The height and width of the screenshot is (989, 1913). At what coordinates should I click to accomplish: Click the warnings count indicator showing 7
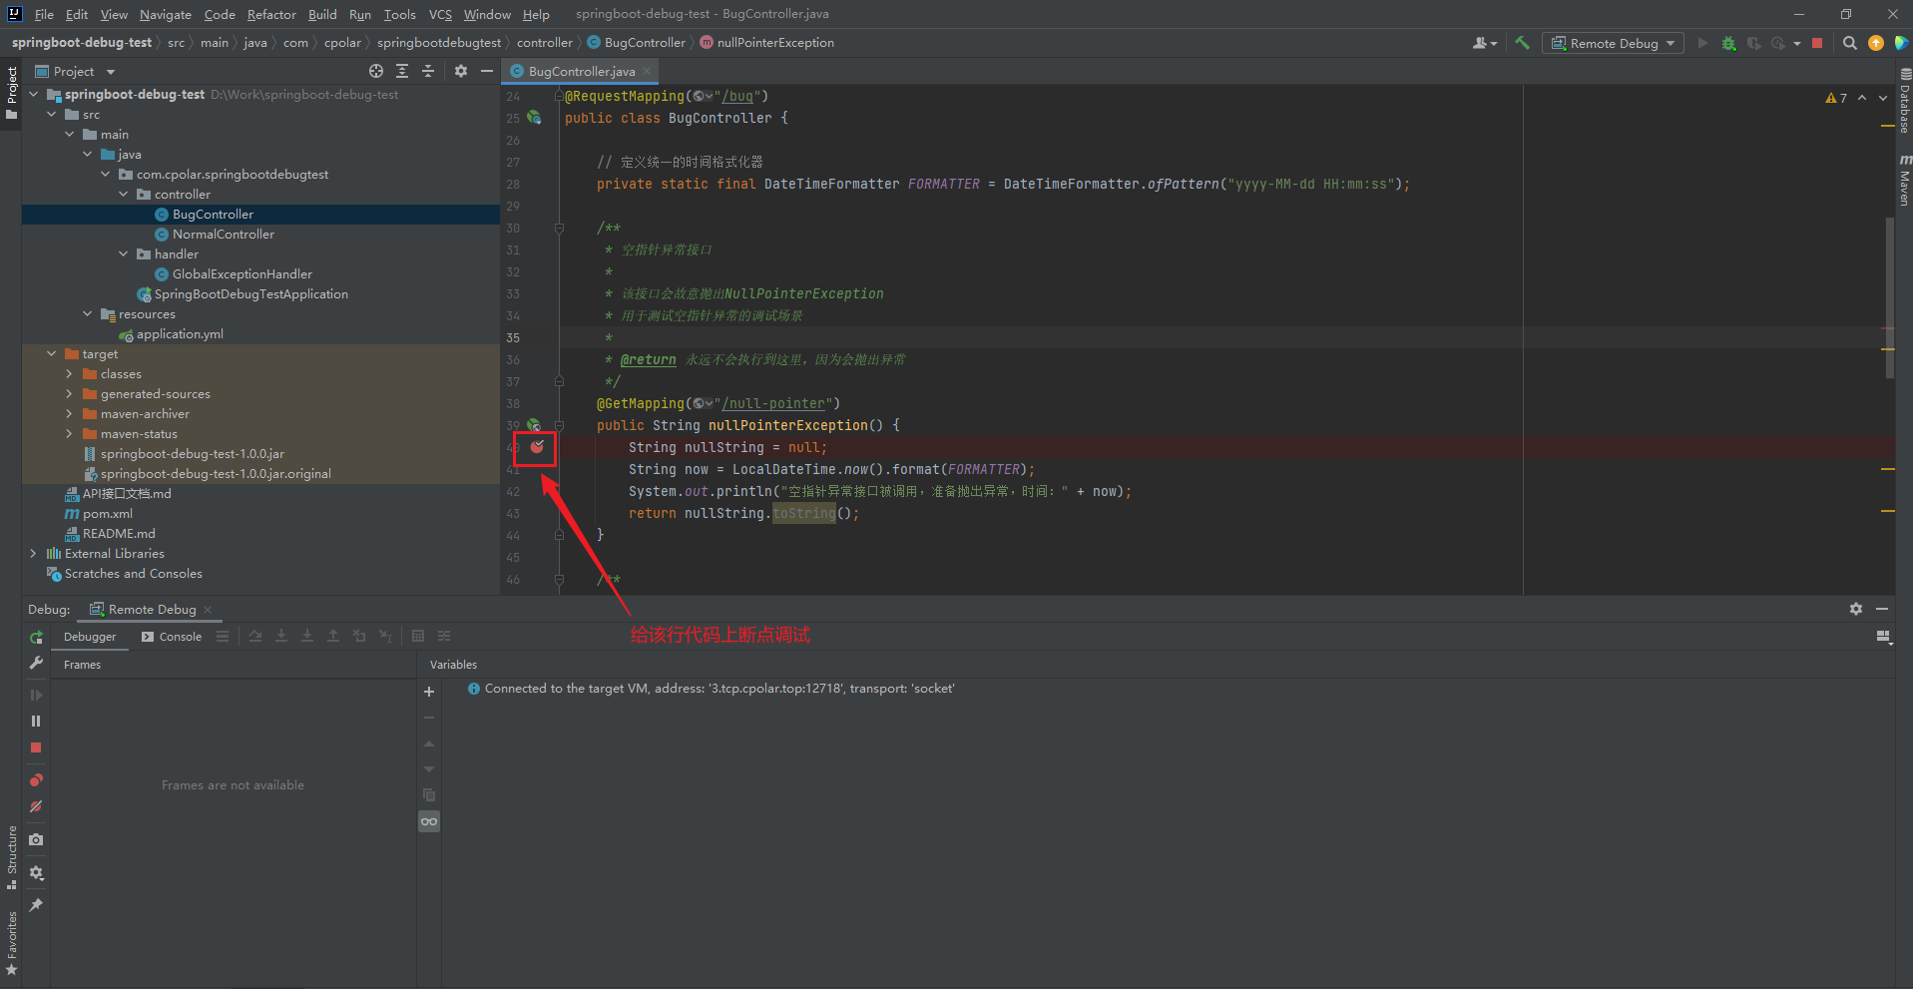point(1836,98)
